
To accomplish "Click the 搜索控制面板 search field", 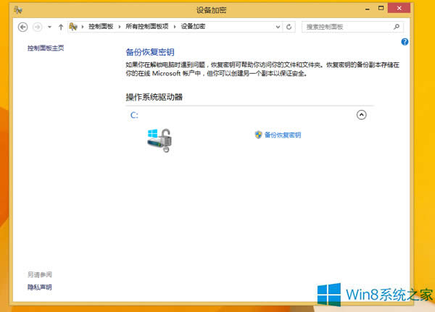I will click(352, 27).
